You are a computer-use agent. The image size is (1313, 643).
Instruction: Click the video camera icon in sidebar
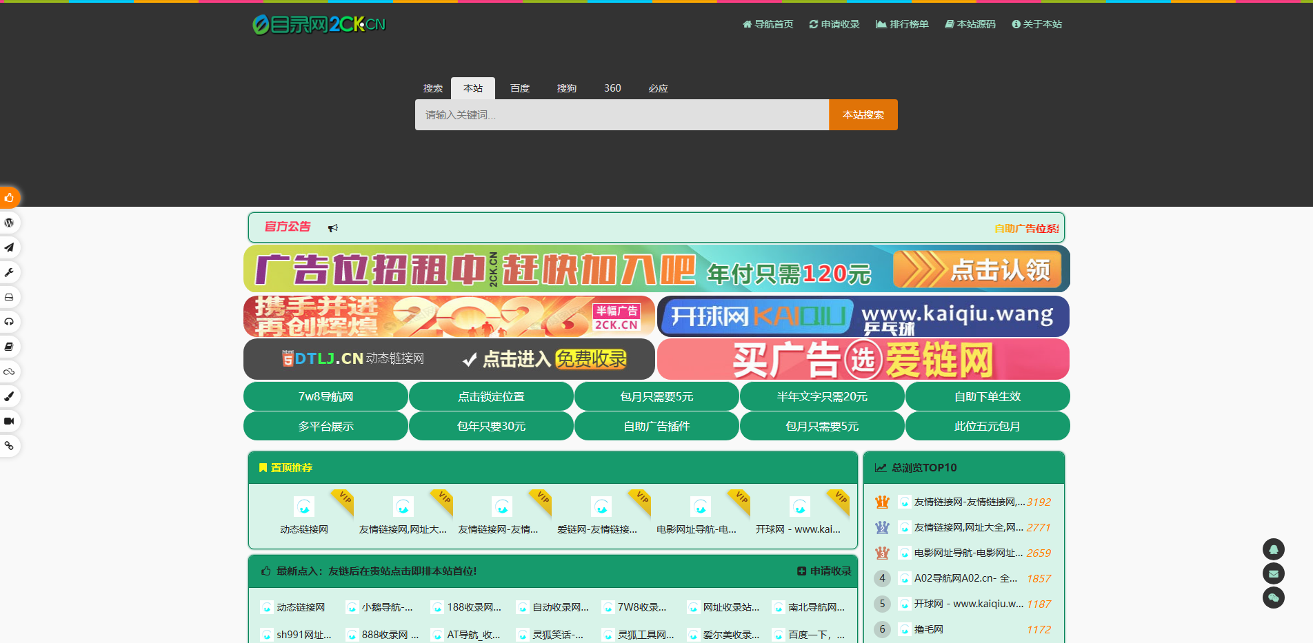point(10,421)
